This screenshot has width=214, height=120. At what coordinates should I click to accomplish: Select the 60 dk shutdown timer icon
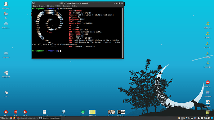click(25, 112)
